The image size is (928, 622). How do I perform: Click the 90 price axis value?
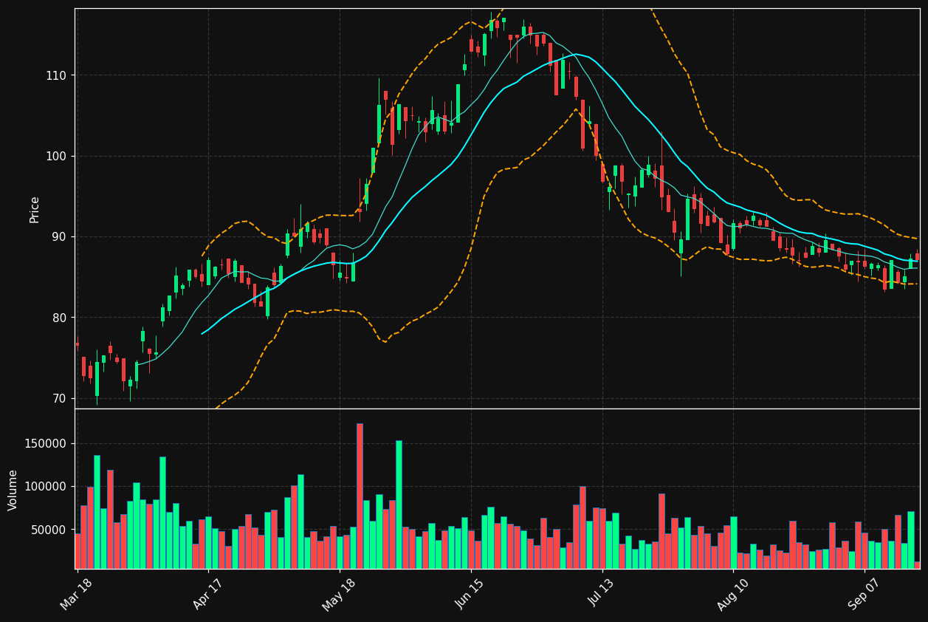pos(58,237)
